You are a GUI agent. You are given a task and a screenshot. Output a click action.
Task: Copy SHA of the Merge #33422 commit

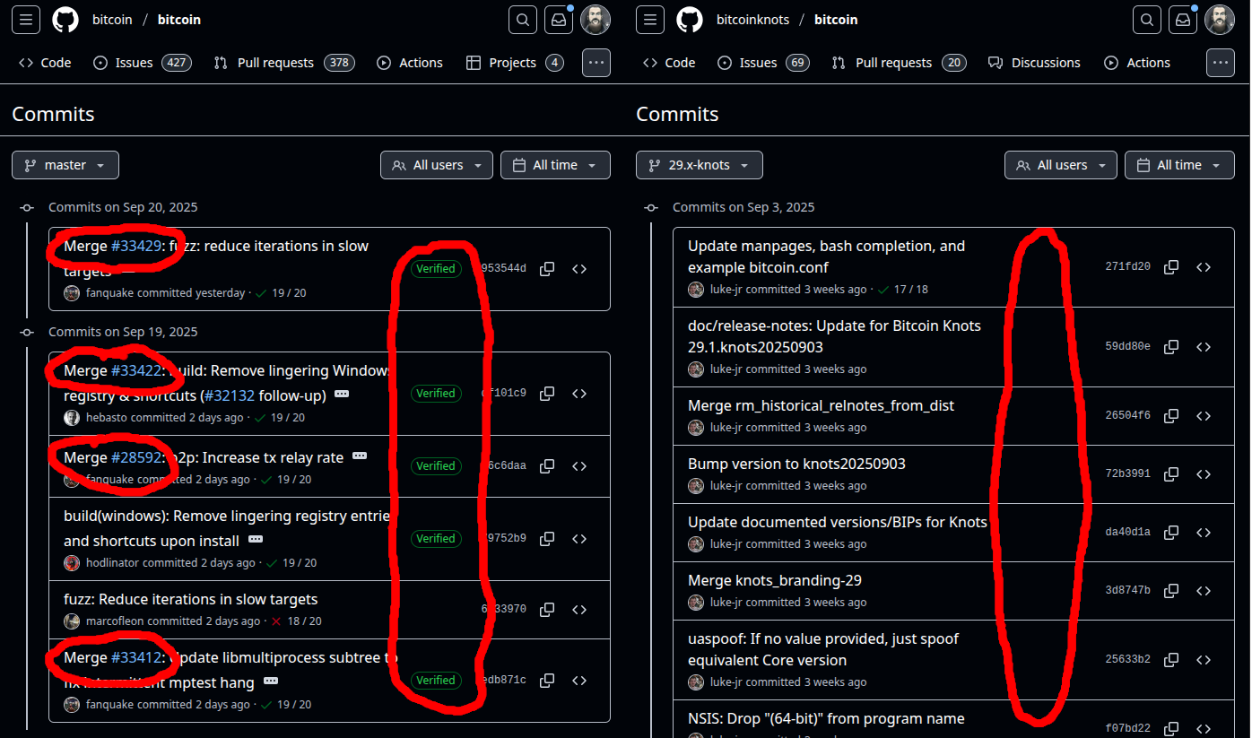point(547,394)
